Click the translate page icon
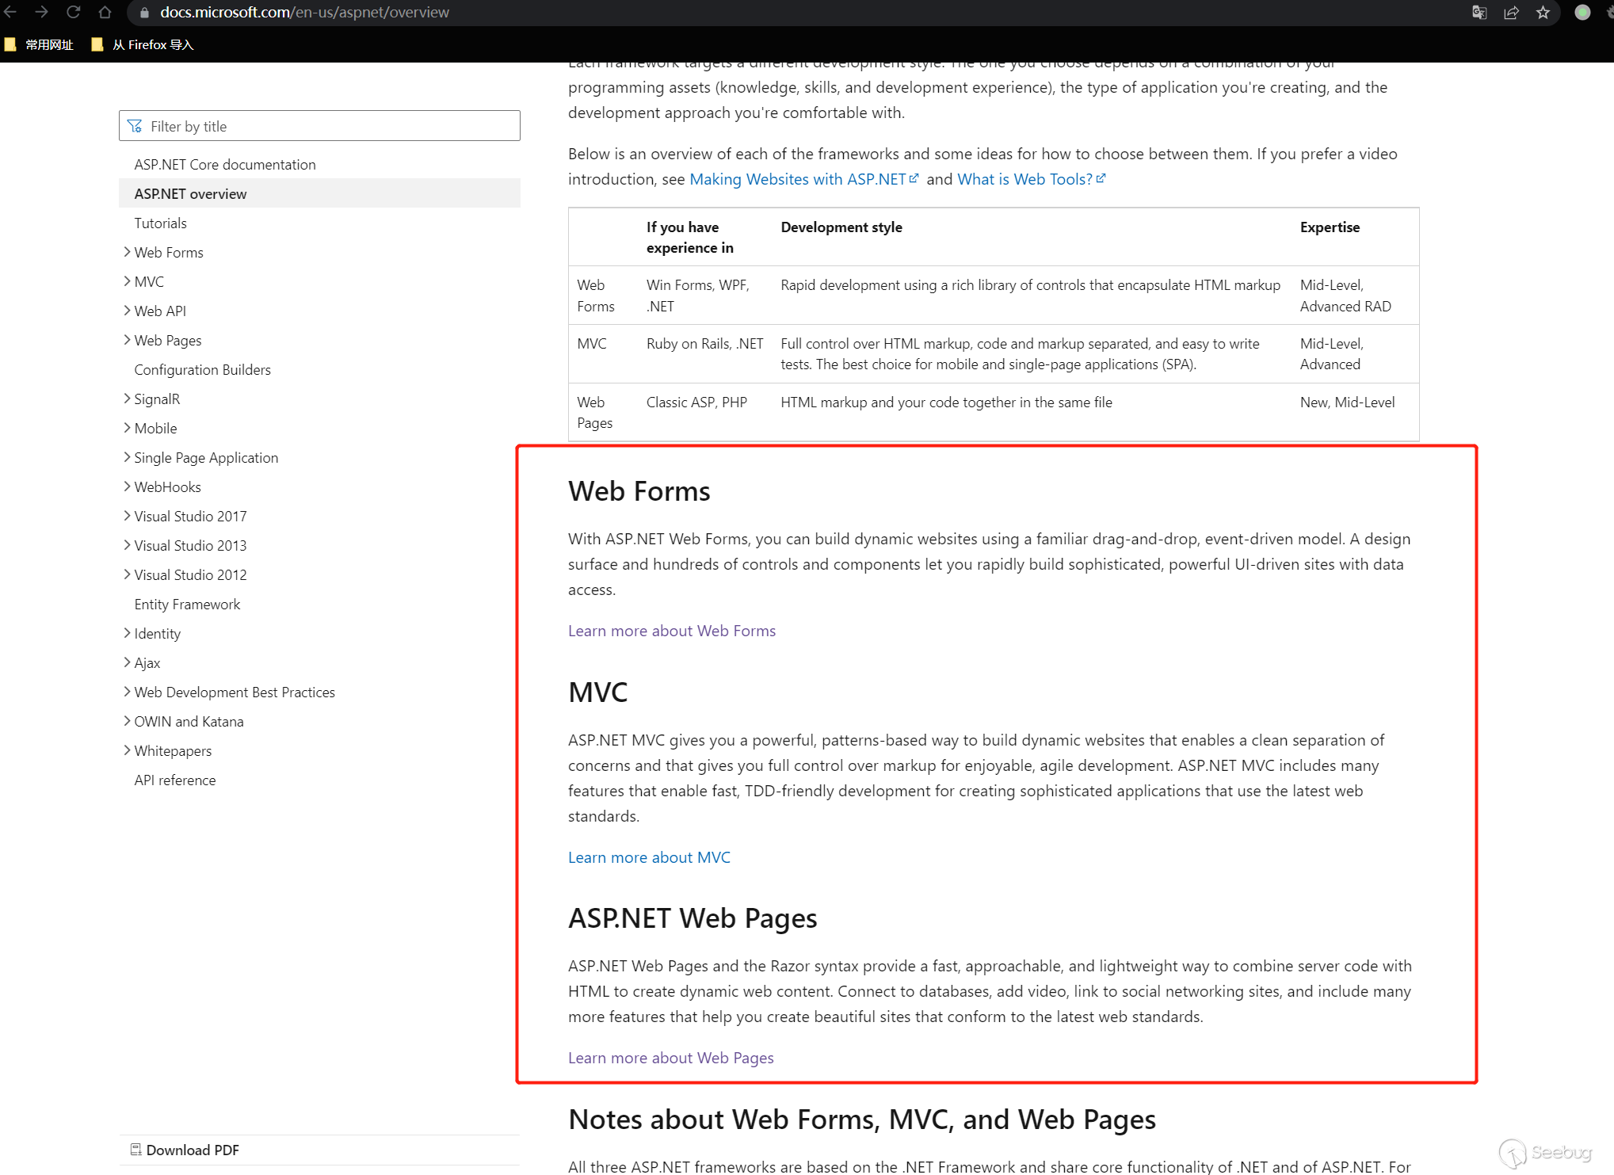 pos(1479,12)
